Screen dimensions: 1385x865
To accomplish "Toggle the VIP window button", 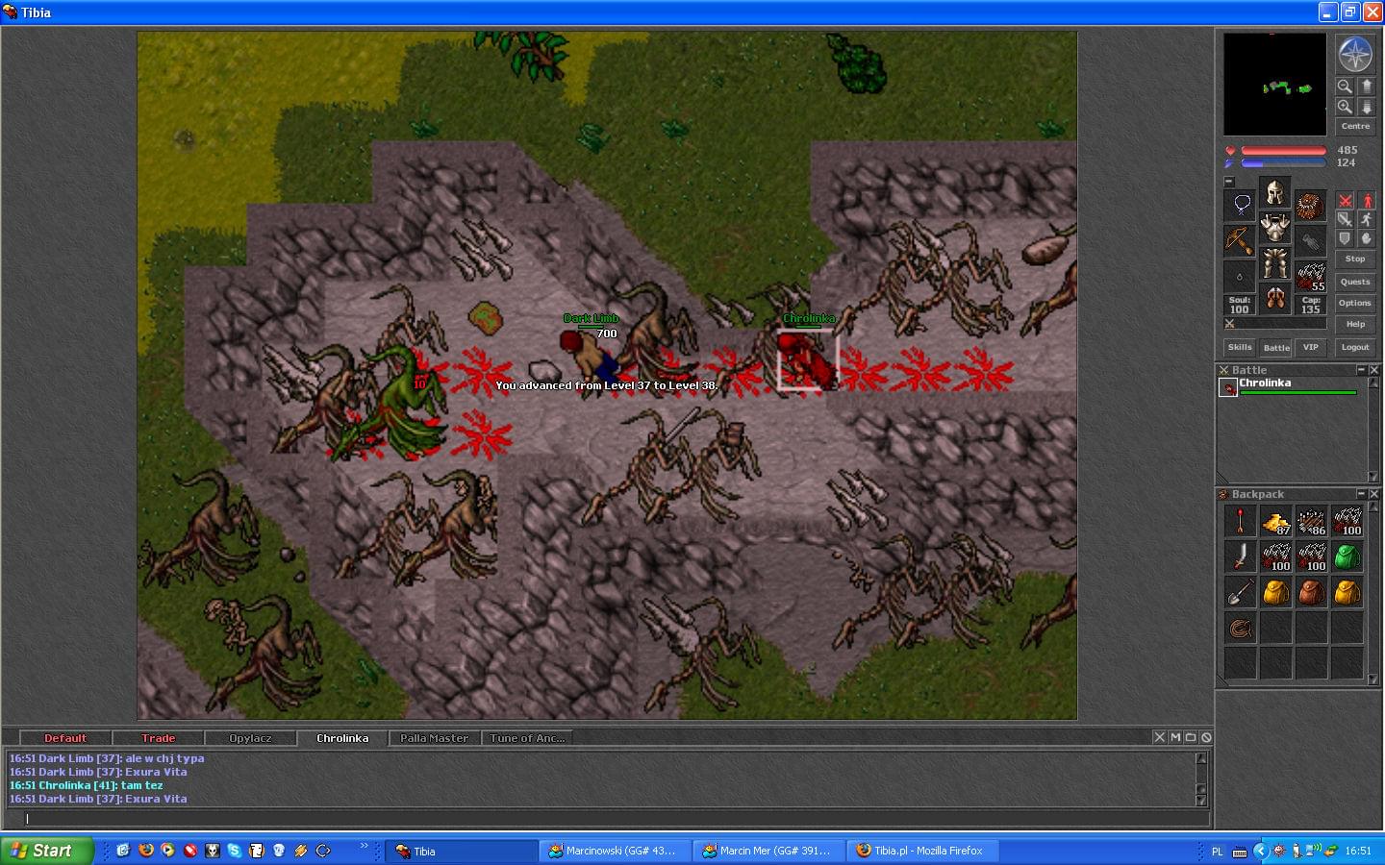I will coord(1310,347).
